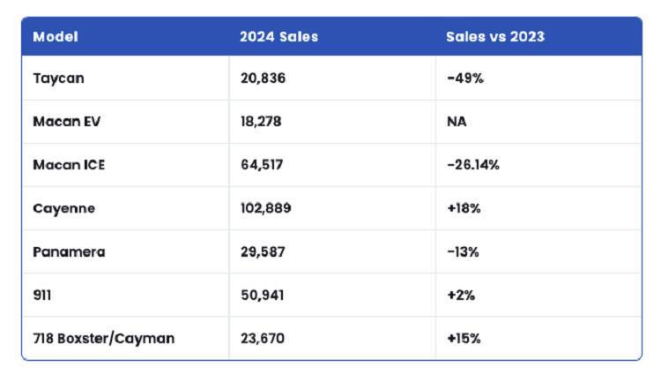661x375 pixels.
Task: Click the Taycan sales figure 20,836
Action: pos(263,78)
